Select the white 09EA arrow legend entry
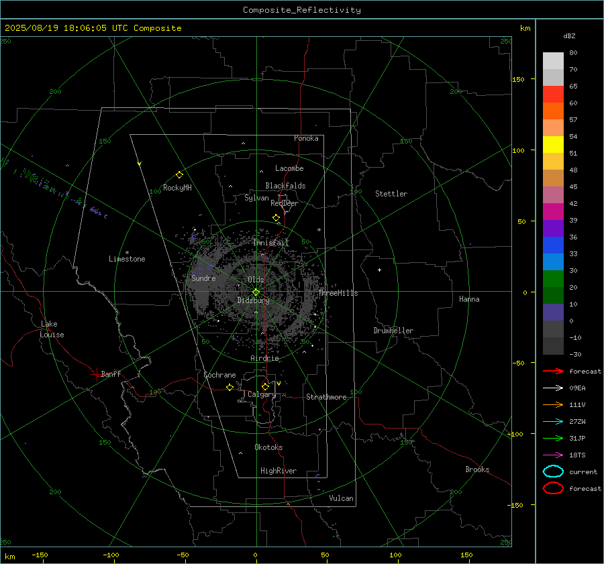Viewport: 604px width, 564px height. 553,388
